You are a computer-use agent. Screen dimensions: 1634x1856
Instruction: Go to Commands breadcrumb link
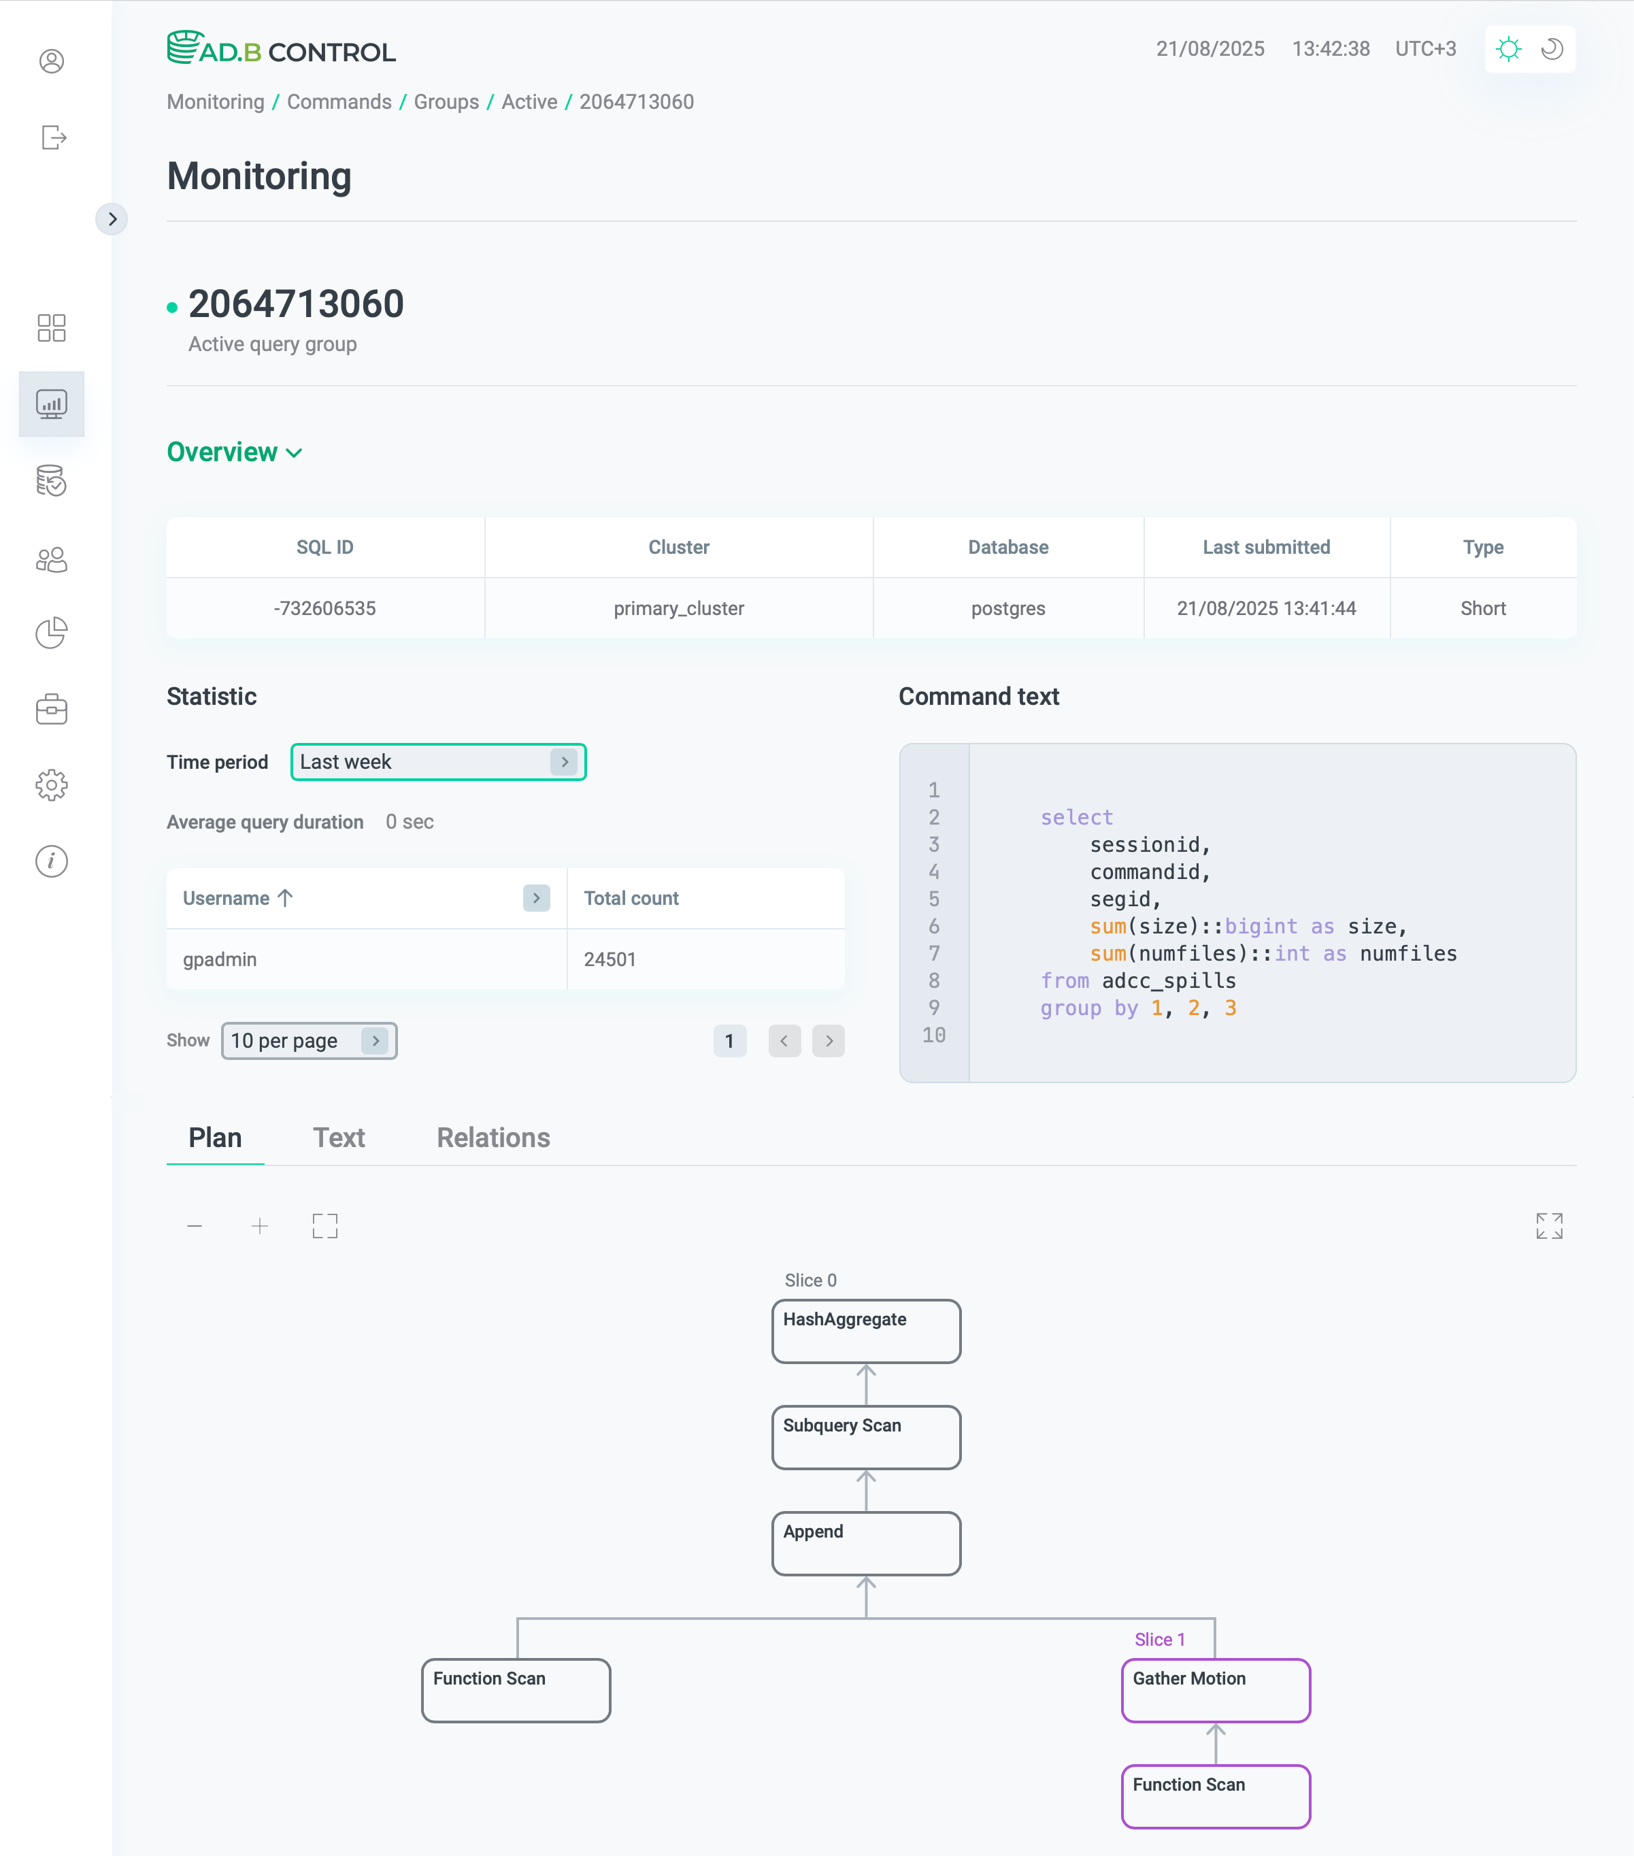pyautogui.click(x=339, y=101)
